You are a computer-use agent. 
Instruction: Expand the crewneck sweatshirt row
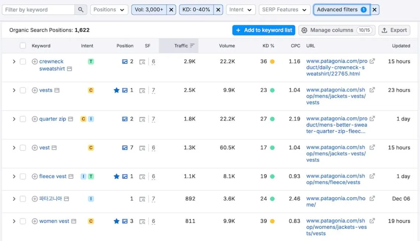(14, 61)
